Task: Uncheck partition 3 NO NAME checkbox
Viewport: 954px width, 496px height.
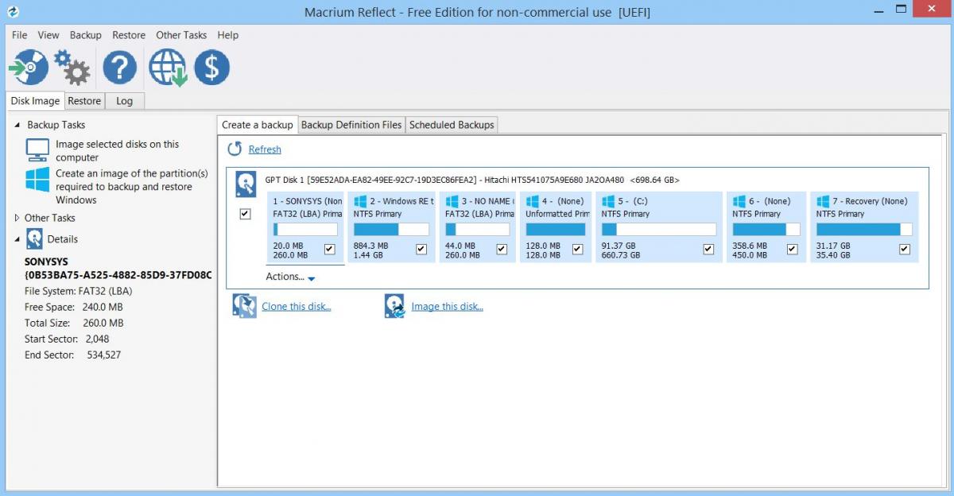Action: click(x=502, y=250)
